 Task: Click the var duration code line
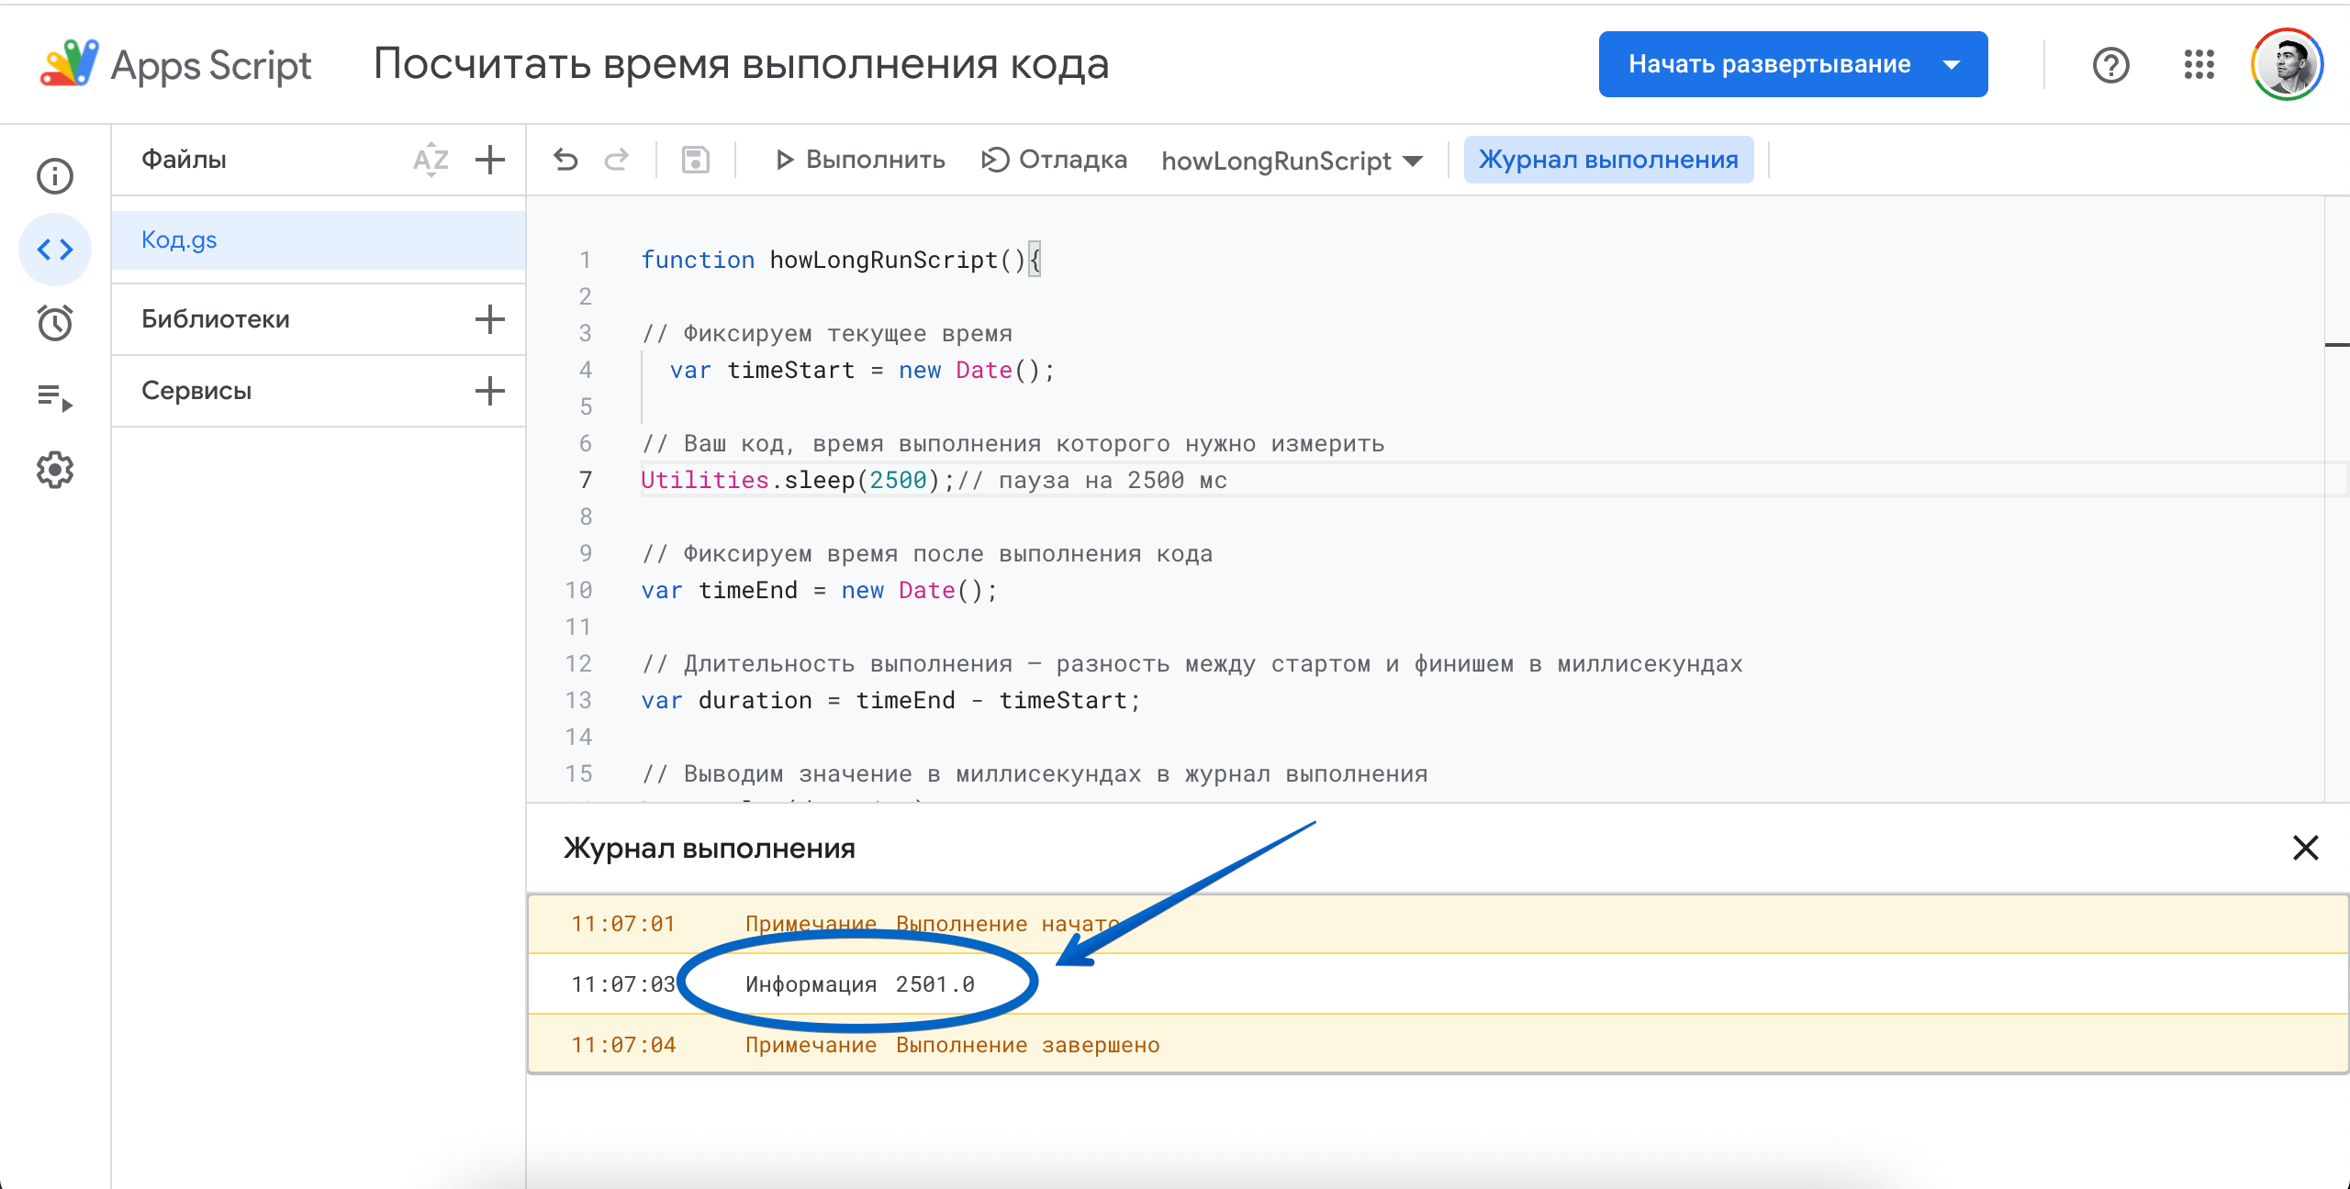point(890,700)
